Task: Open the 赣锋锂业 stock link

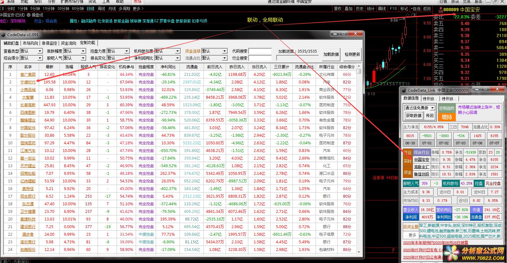Action: 28,120
